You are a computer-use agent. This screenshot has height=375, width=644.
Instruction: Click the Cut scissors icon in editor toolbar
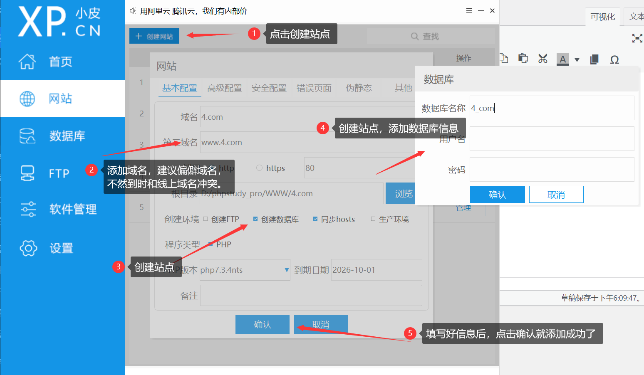(x=542, y=59)
